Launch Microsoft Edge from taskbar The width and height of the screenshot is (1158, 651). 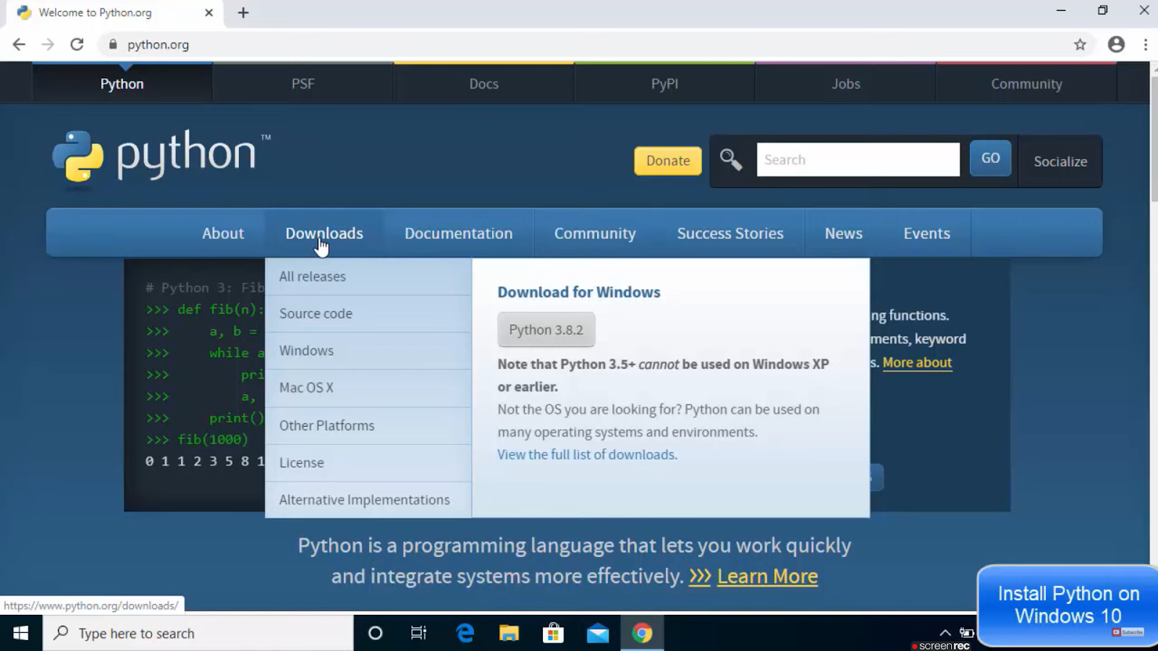(465, 633)
